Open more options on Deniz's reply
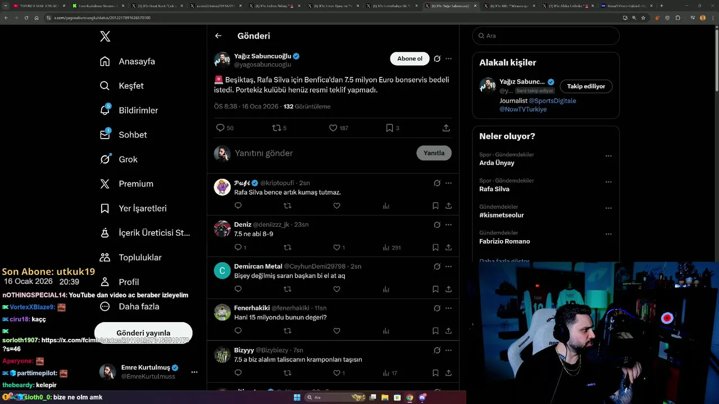This screenshot has height=404, width=719. click(x=448, y=224)
